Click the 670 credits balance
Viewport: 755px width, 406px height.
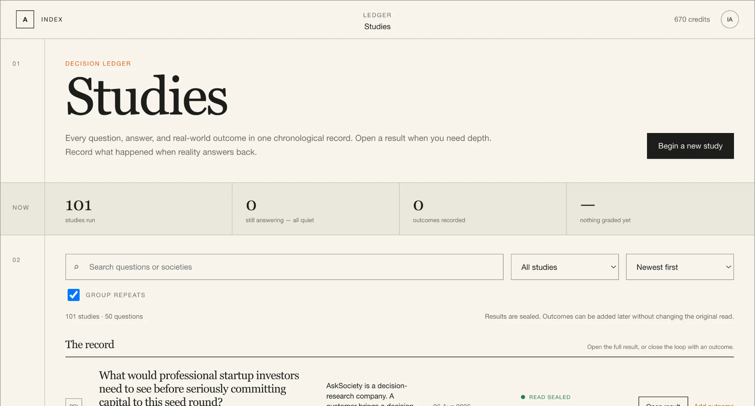point(692,20)
